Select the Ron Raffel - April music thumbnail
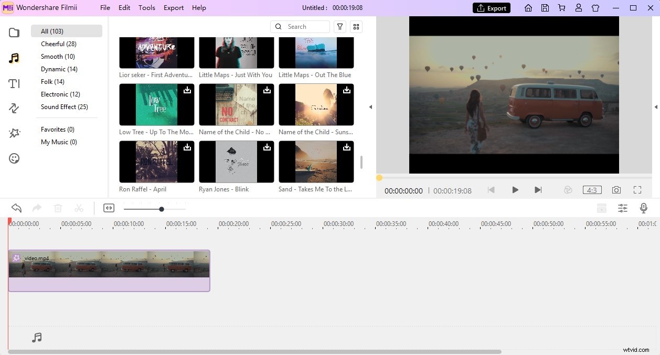This screenshot has height=355, width=660. click(156, 162)
